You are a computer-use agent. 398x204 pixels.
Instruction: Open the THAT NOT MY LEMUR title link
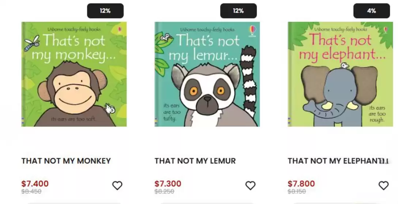[195, 161]
